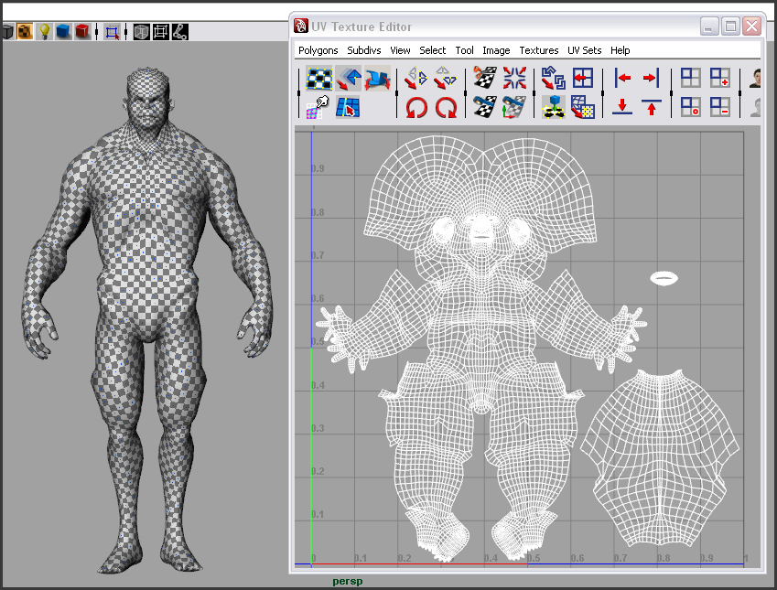Minimize the UV Texture Editor window
Image resolution: width=777 pixels, height=590 pixels.
[709, 27]
